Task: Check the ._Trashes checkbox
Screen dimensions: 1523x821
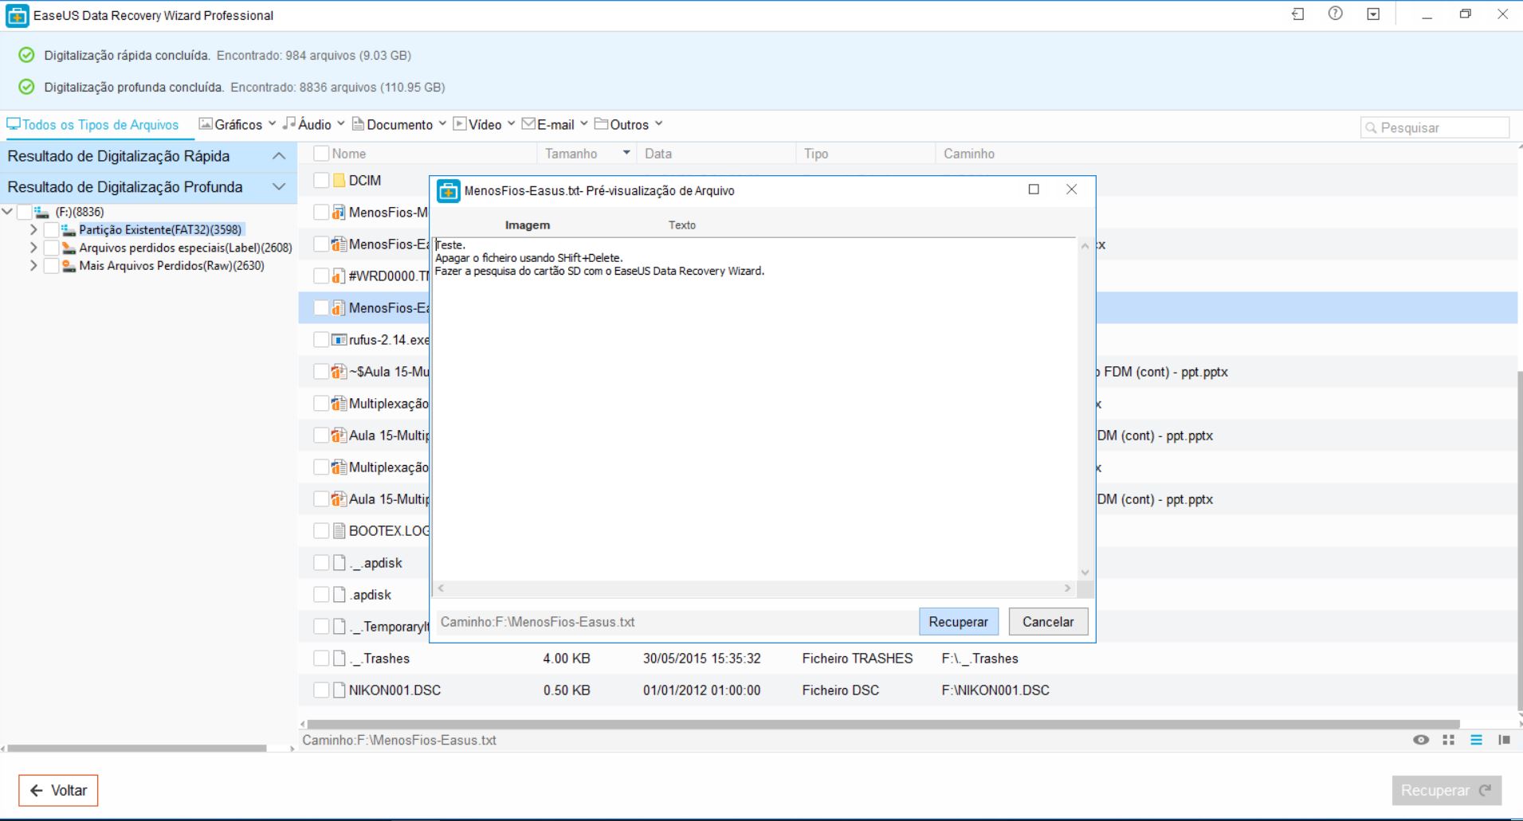Action: point(321,659)
